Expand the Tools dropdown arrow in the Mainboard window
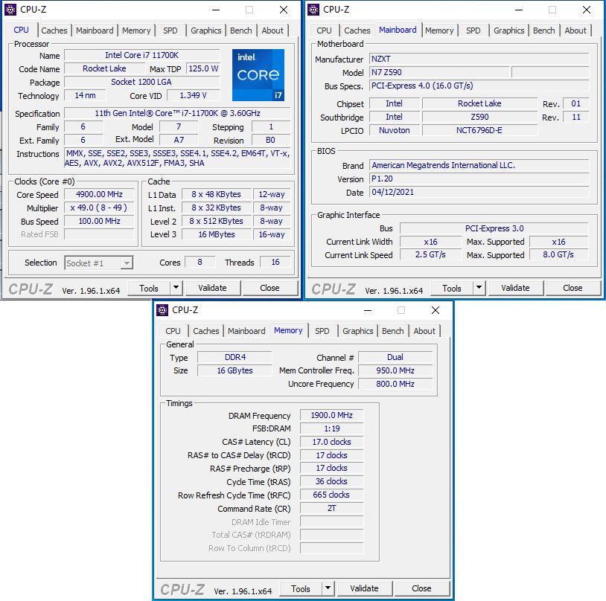 pyautogui.click(x=479, y=288)
